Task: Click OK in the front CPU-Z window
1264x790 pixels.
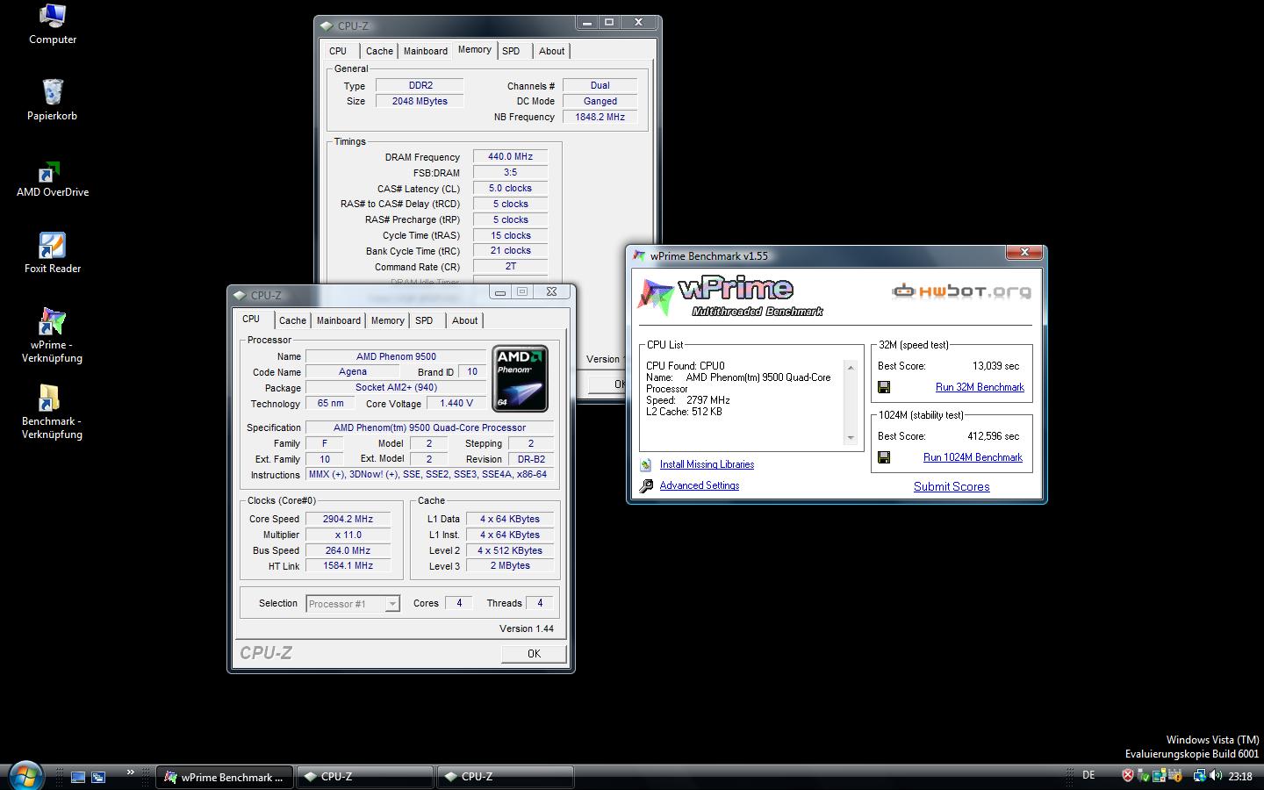Action: pyautogui.click(x=534, y=654)
